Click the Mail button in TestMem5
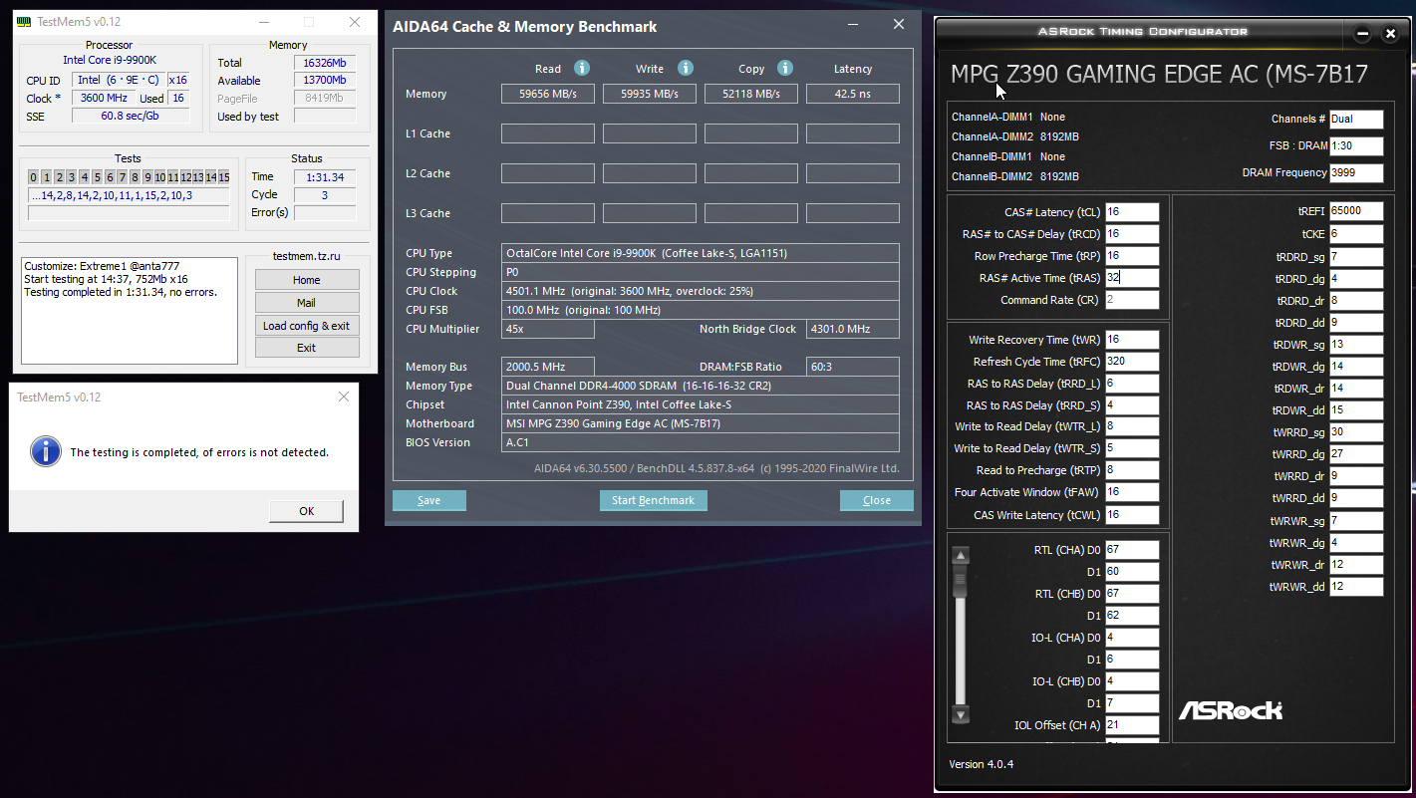Screen dimensions: 1416x798 pos(307,303)
